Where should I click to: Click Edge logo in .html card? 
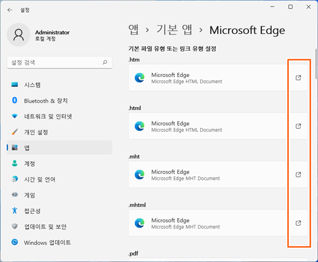coord(139,126)
